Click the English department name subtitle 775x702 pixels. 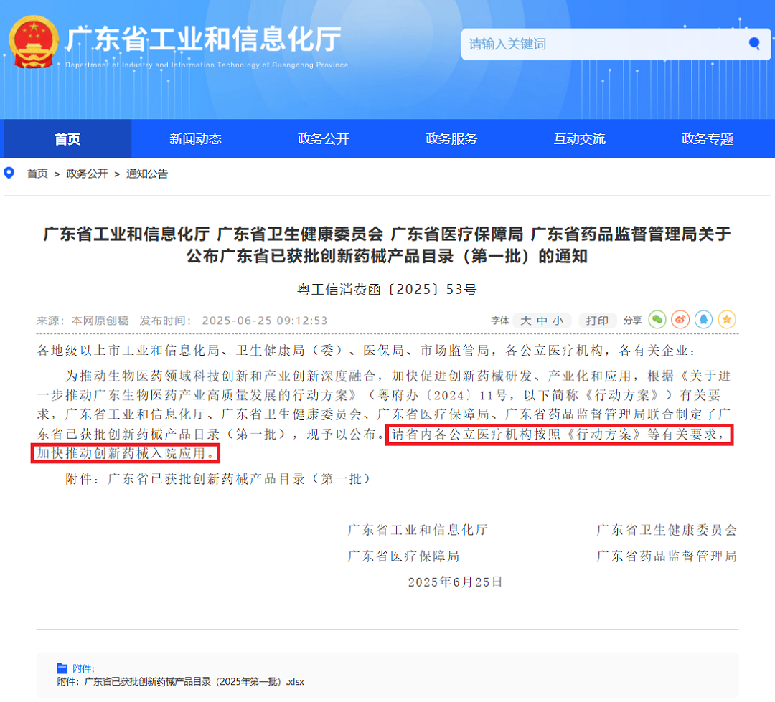[207, 65]
